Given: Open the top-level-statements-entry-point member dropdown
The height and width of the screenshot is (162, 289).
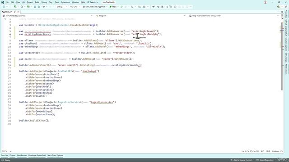Looking at the screenshot, I should click(234, 16).
